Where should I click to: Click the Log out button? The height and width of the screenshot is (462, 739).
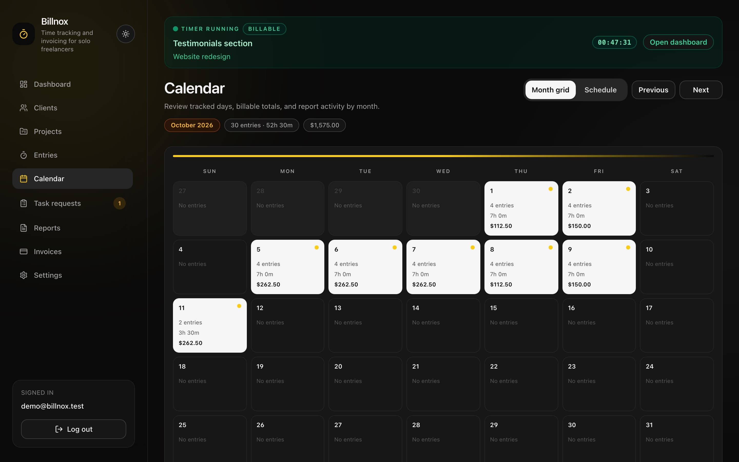(x=74, y=429)
